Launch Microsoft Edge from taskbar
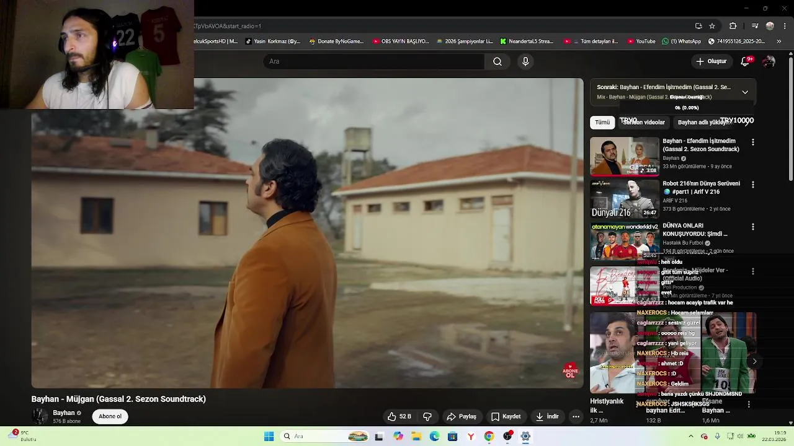Viewport: 794px width, 446px height. [434, 436]
